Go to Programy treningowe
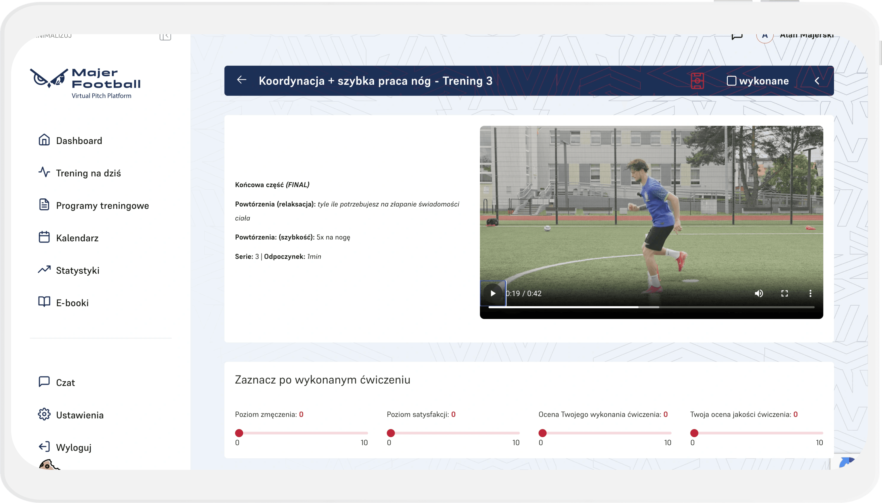Screen dimensions: 882x503 click(102, 205)
